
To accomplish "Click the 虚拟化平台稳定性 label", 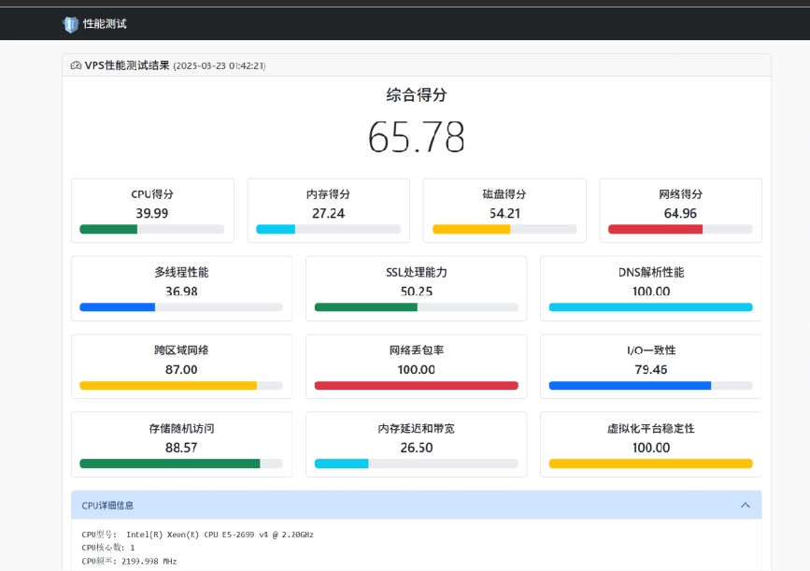I will (651, 428).
